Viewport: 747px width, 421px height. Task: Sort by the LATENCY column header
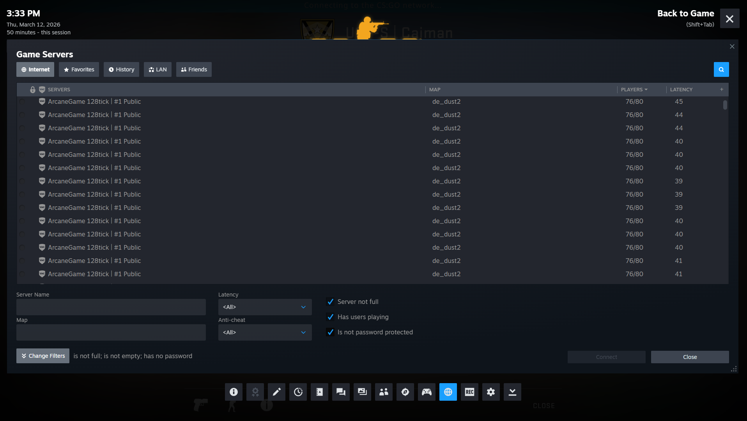click(681, 89)
